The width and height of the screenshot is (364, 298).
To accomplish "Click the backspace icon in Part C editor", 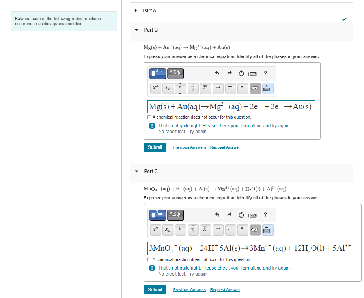I will point(255,230).
